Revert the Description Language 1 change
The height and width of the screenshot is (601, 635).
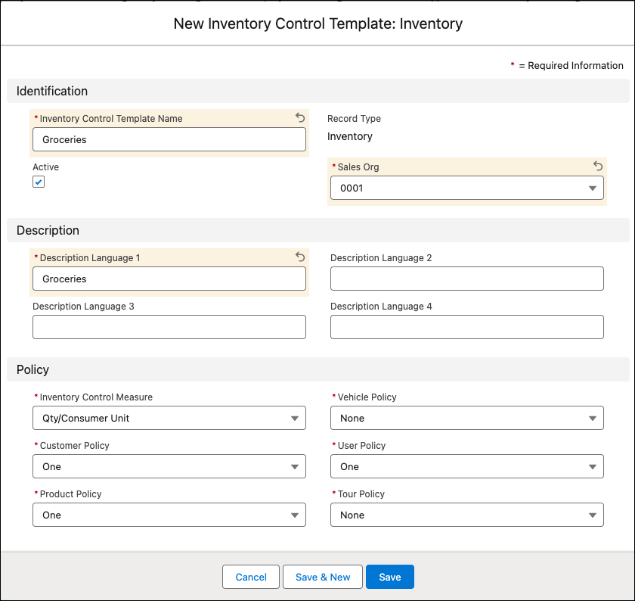300,257
